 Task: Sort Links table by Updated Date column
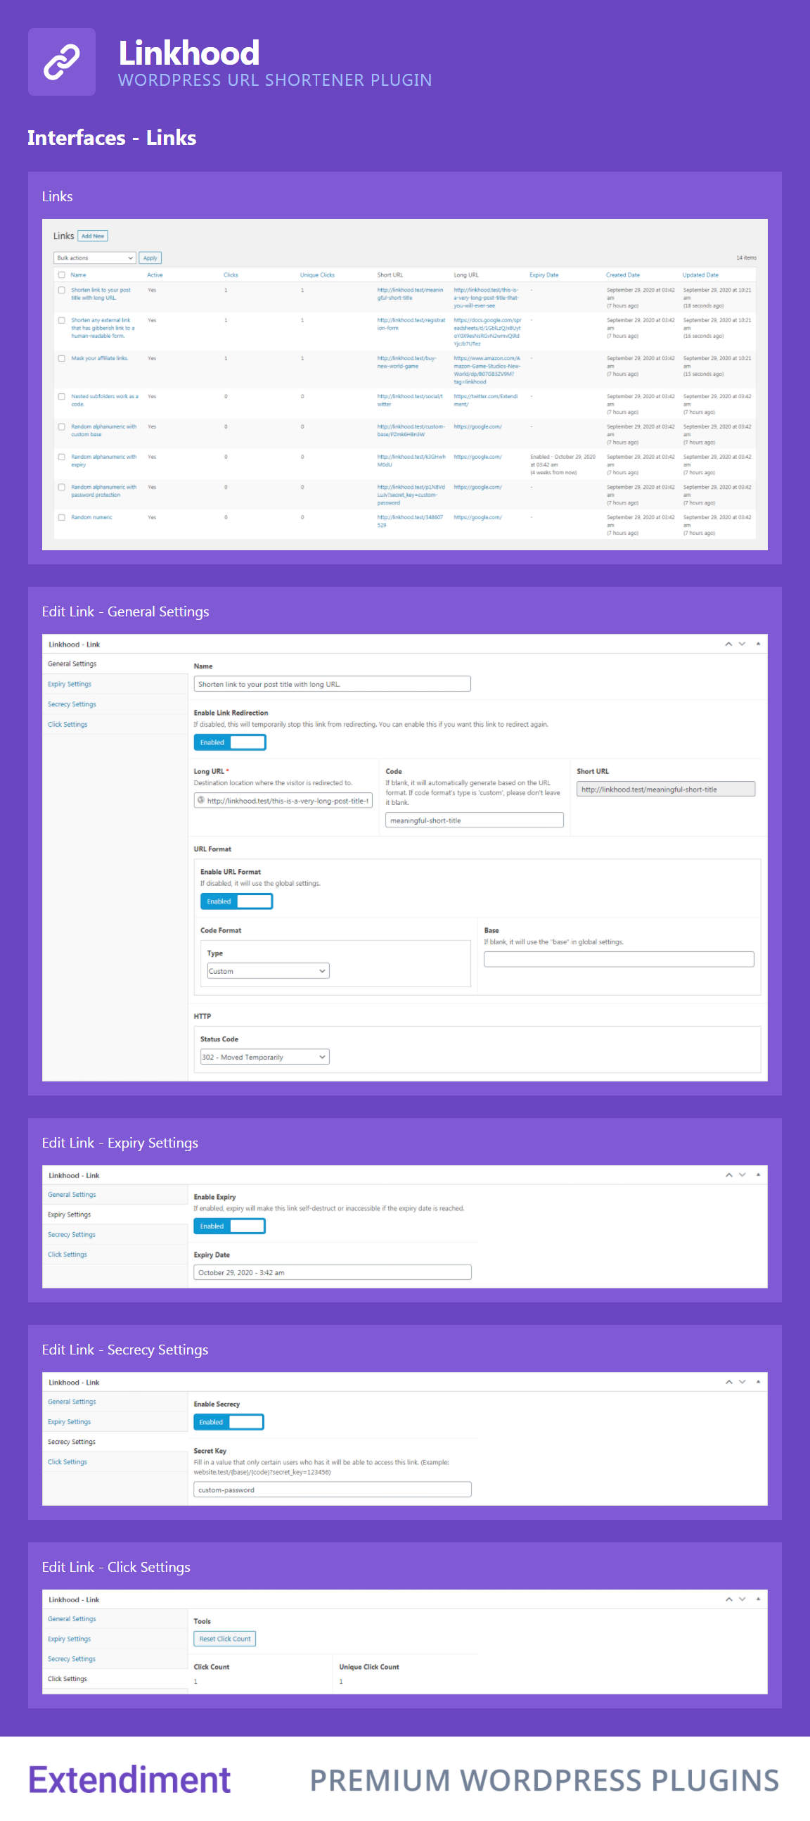click(x=700, y=275)
